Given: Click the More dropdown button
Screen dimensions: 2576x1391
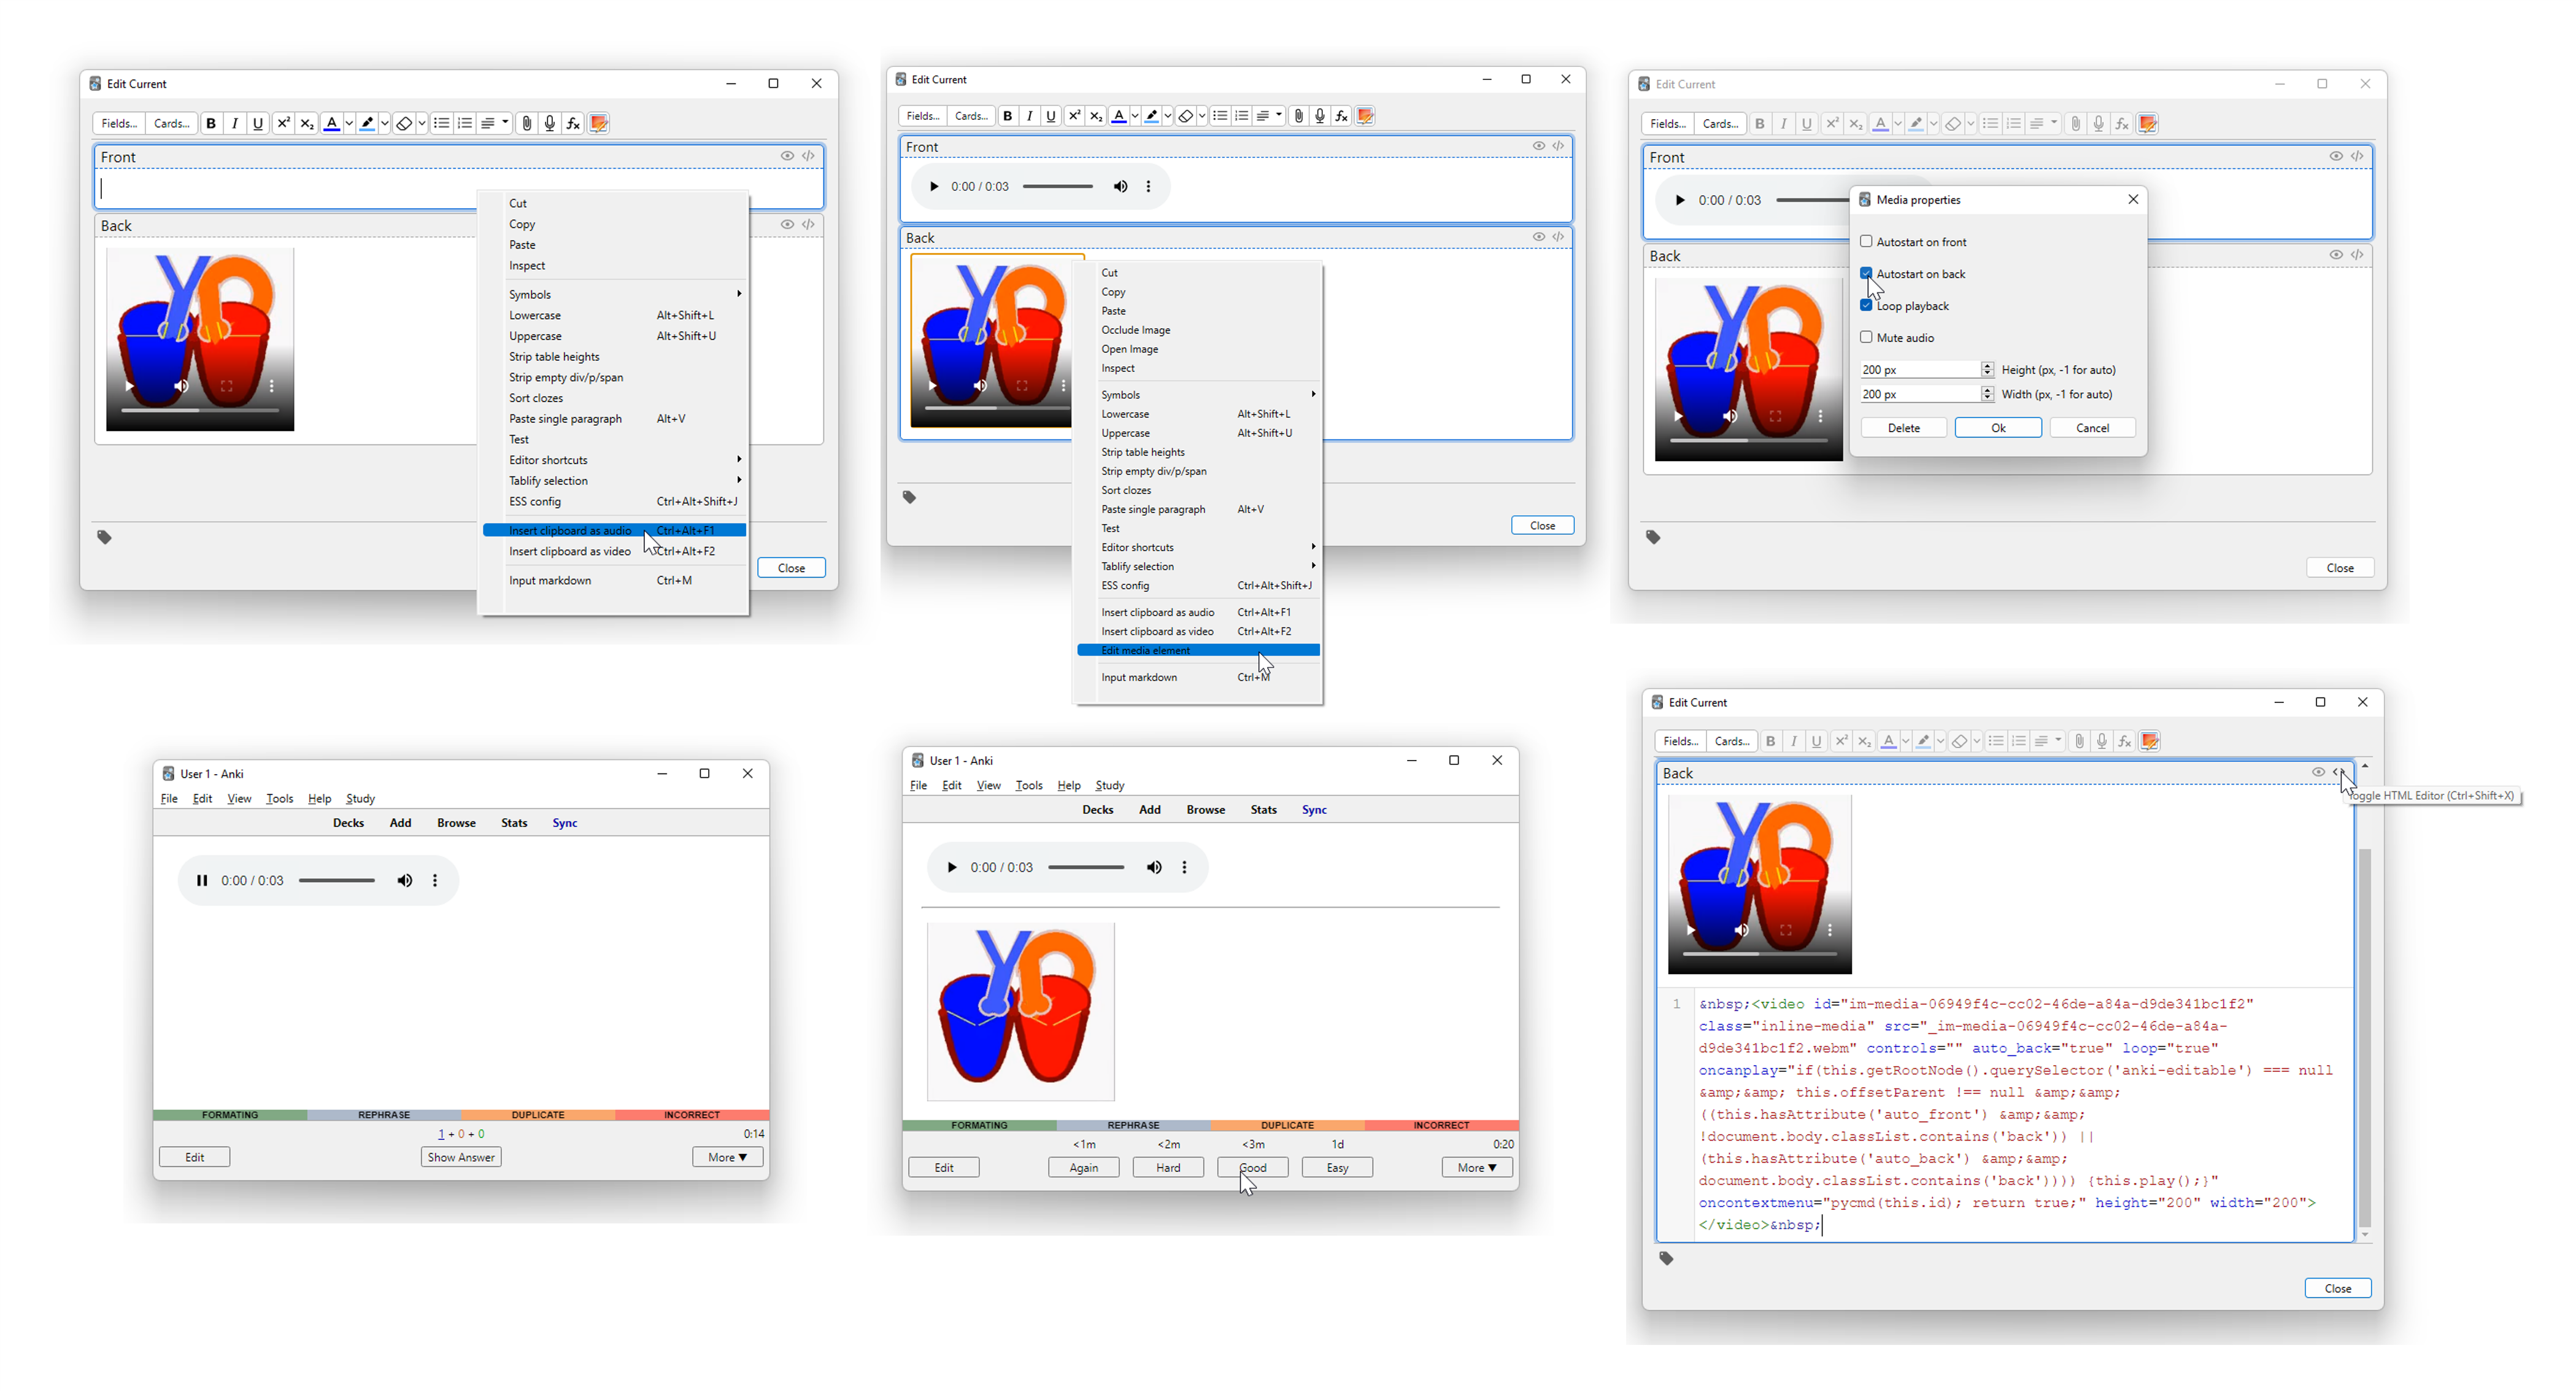Looking at the screenshot, I should coord(727,1157).
